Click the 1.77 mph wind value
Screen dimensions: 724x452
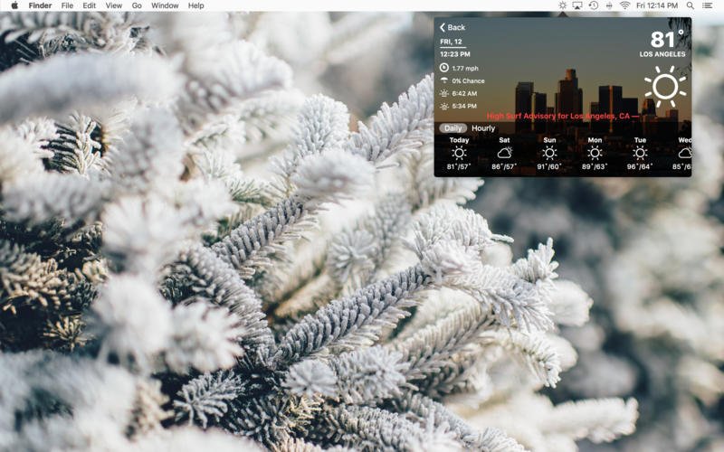[465, 69]
